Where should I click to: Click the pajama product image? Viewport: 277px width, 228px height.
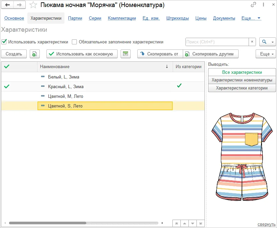[242, 157]
